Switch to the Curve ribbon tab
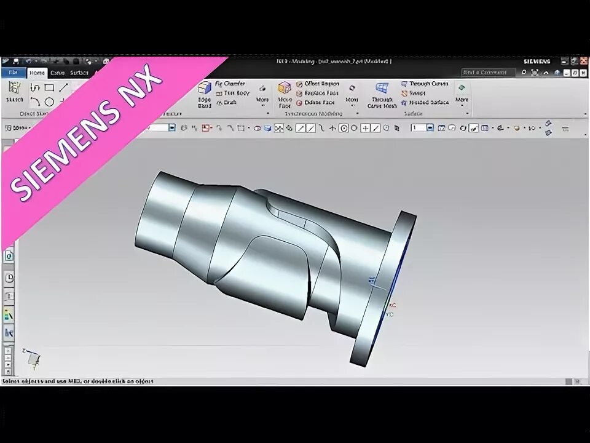Image resolution: width=590 pixels, height=443 pixels. pyautogui.click(x=57, y=73)
